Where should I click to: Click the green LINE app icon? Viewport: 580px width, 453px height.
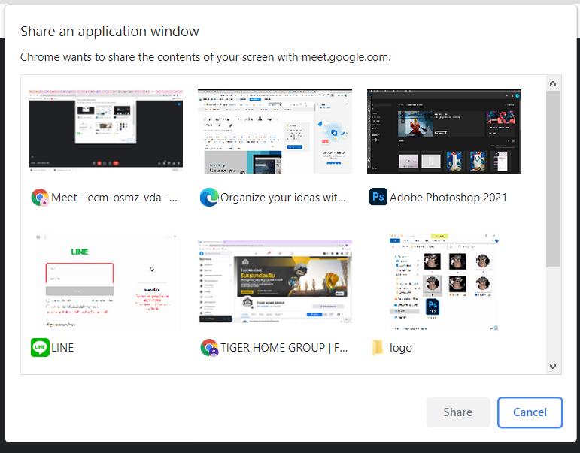point(40,347)
